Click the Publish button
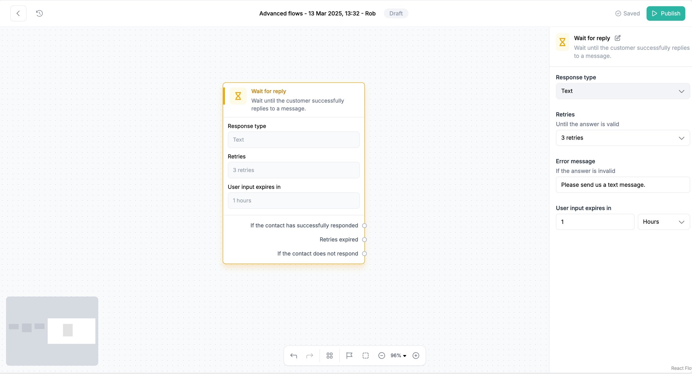 coord(666,14)
